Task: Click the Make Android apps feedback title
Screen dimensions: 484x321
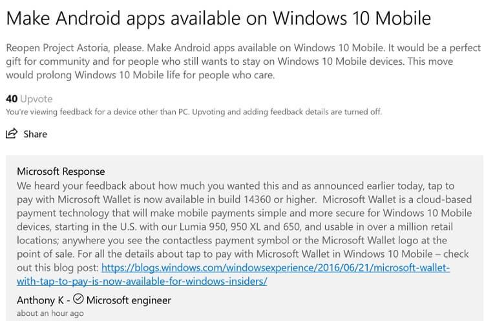Action: [218, 18]
